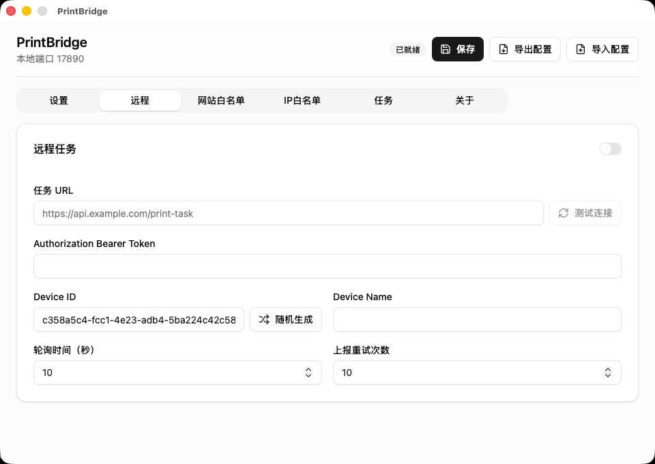Click the Authorization Bearer Token field
The height and width of the screenshot is (464, 655).
[327, 266]
